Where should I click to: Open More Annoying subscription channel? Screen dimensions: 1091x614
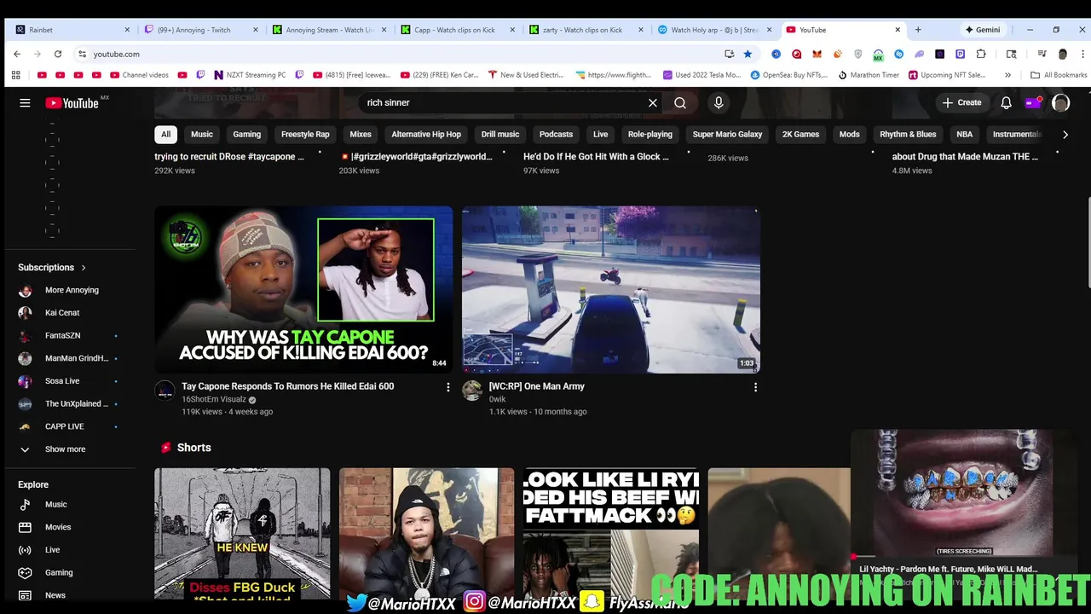(72, 290)
